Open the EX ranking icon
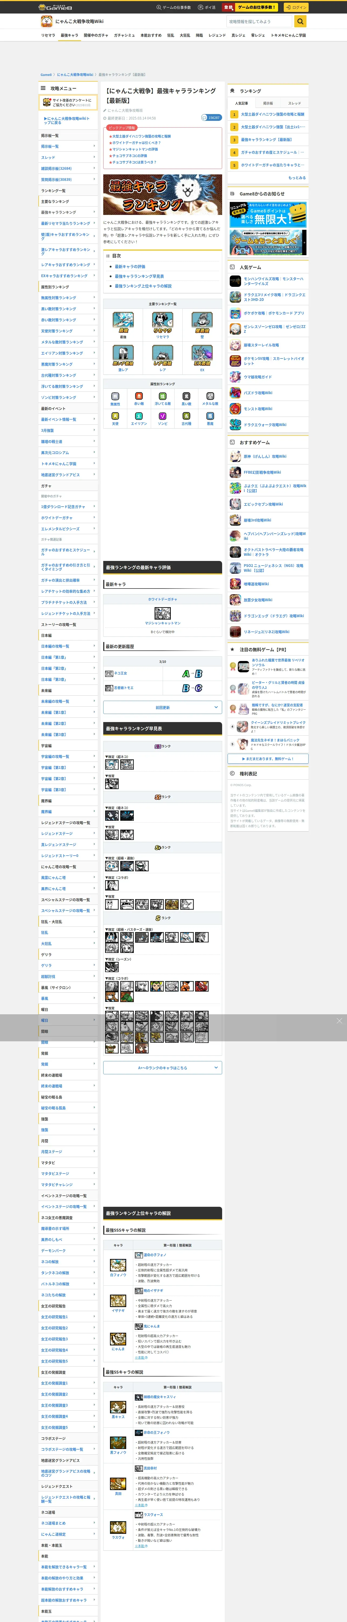The width and height of the screenshot is (347, 1622). [x=202, y=356]
